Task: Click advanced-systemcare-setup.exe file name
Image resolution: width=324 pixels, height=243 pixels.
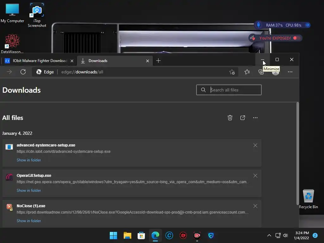Action: click(x=46, y=145)
